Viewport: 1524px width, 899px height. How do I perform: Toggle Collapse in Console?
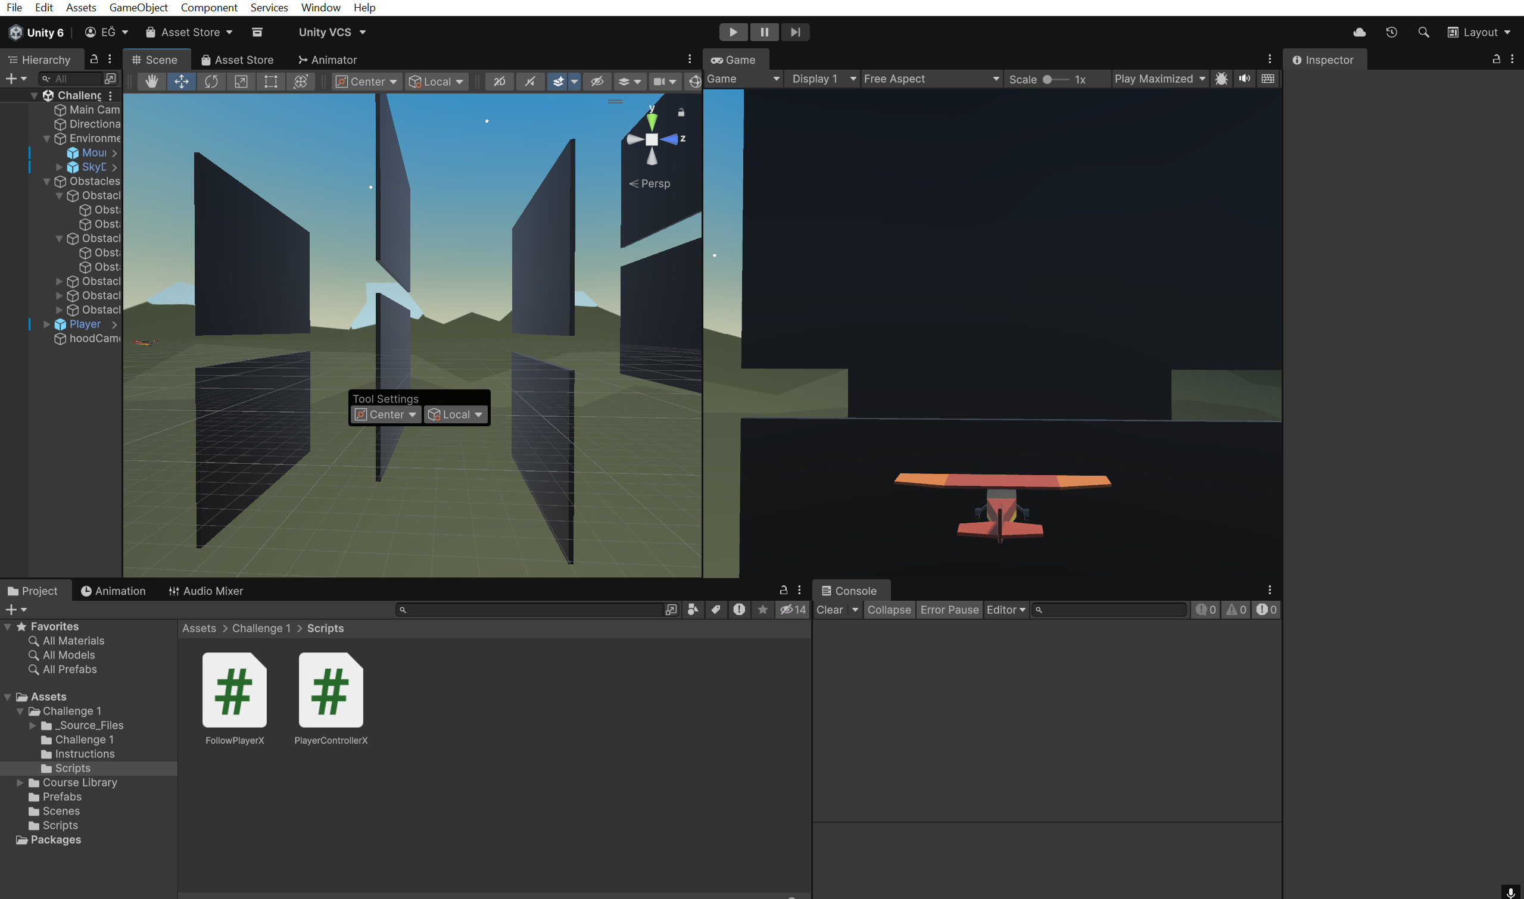[889, 610]
